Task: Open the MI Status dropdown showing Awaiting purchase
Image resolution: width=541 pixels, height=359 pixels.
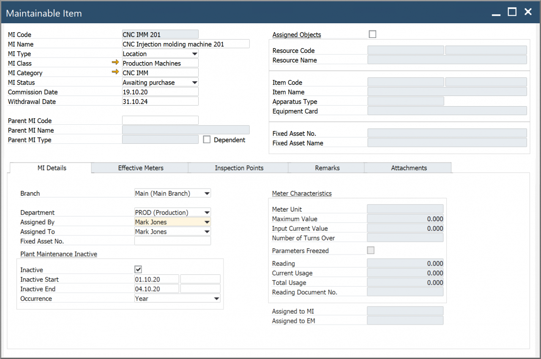Action: coord(194,82)
